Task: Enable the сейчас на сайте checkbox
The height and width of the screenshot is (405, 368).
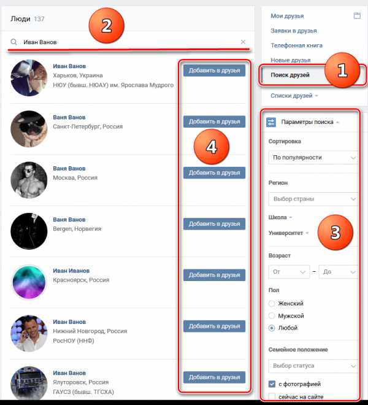Action: click(x=272, y=396)
